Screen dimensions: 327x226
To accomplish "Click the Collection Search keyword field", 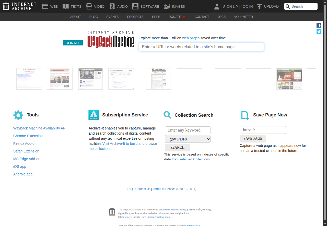I will point(188,130).
